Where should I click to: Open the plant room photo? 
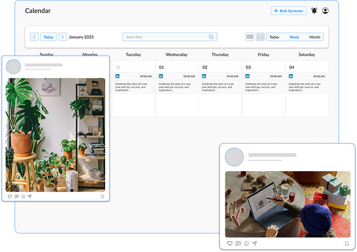pyautogui.click(x=55, y=135)
